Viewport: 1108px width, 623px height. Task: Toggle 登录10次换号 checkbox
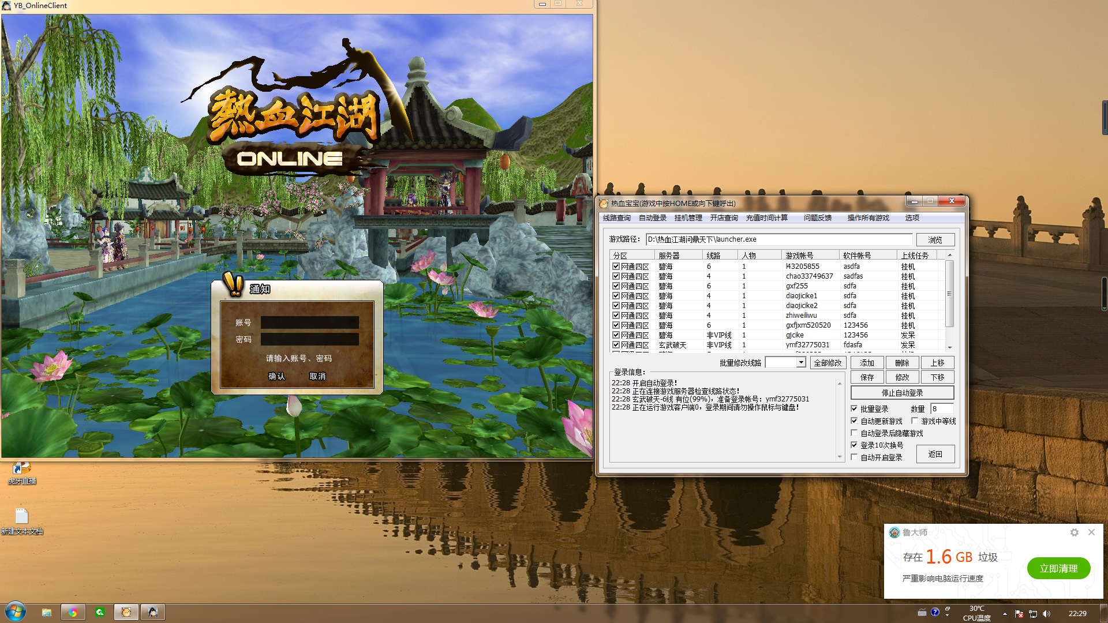click(854, 445)
